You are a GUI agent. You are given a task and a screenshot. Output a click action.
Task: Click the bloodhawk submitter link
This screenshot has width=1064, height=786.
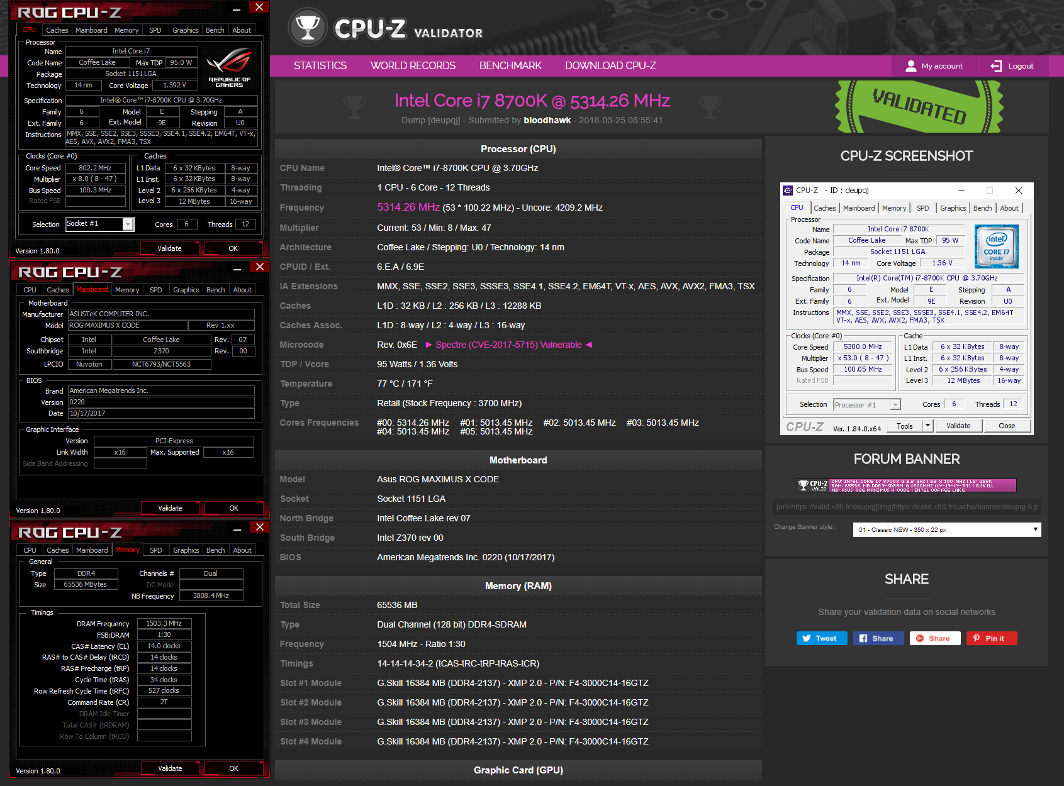tap(547, 120)
